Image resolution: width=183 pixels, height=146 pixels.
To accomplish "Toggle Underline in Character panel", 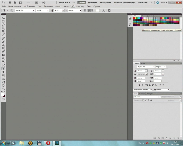I will click(x=160, y=85).
